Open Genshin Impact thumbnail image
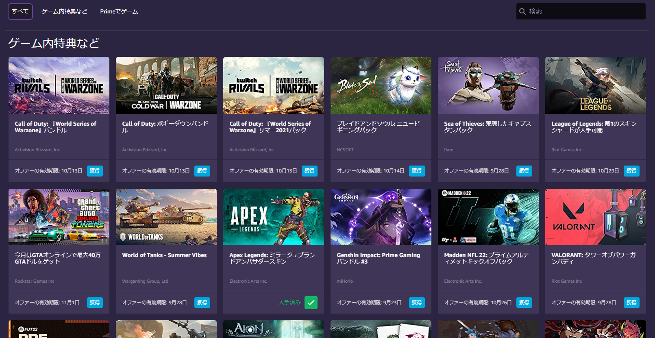The height and width of the screenshot is (338, 655). 381,217
